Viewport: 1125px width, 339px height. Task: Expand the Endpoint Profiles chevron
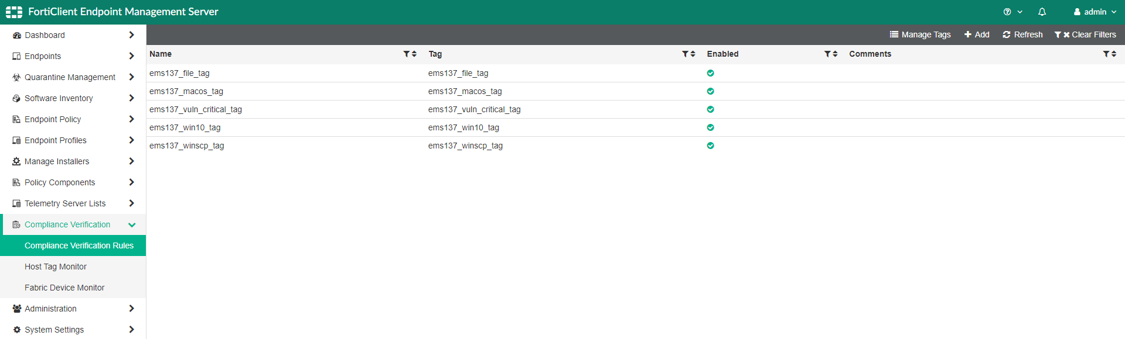point(131,140)
